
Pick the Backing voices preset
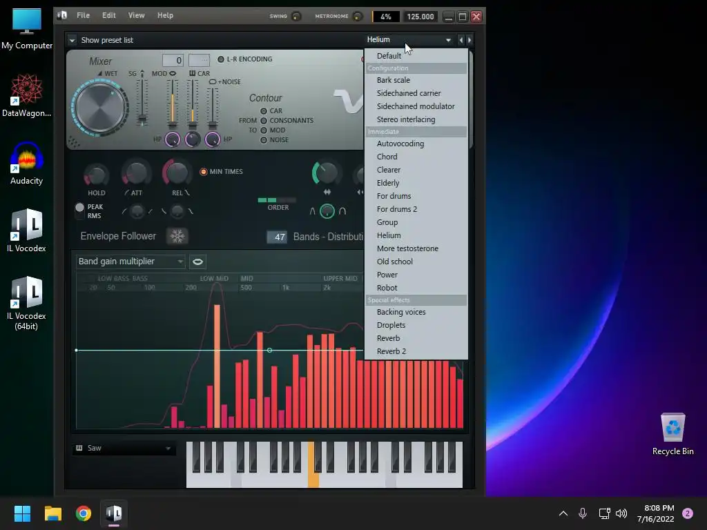click(x=416, y=312)
